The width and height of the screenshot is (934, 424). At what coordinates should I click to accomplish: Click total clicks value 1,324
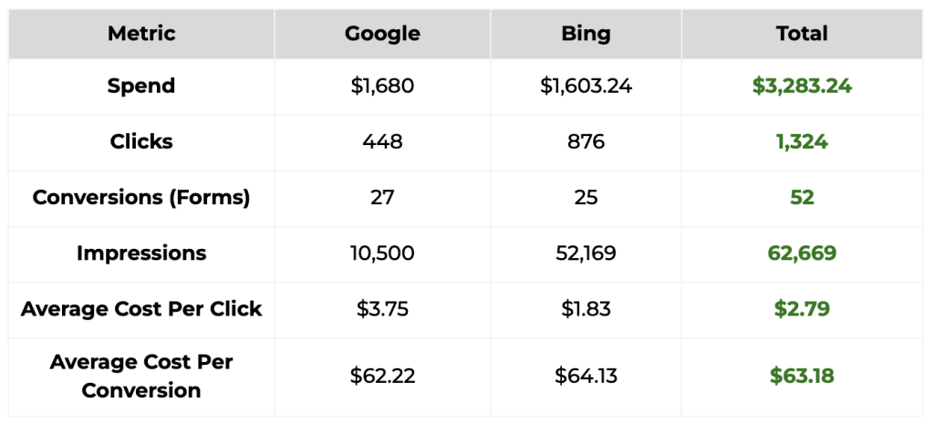click(x=802, y=141)
